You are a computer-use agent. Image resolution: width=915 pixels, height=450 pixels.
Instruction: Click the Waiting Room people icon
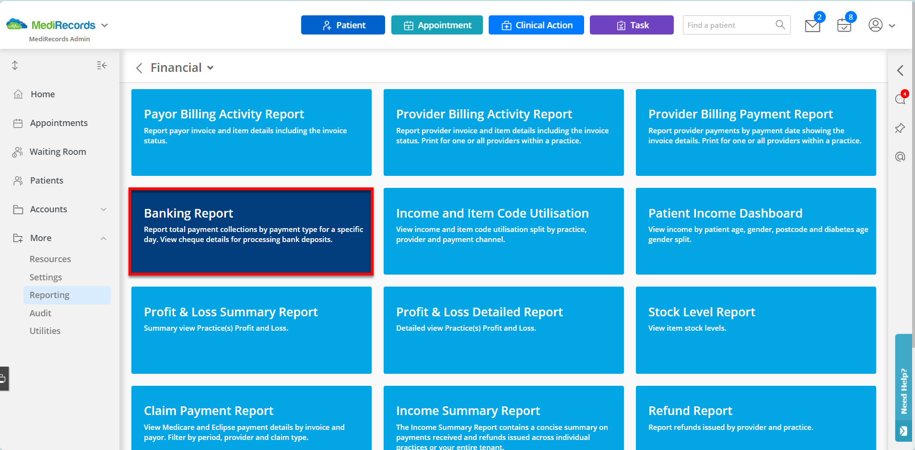pos(18,152)
